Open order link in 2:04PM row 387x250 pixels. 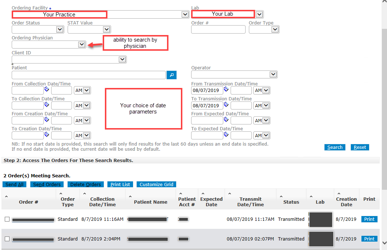coord(33,239)
